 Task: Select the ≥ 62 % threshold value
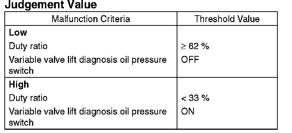pyautogui.click(x=195, y=46)
